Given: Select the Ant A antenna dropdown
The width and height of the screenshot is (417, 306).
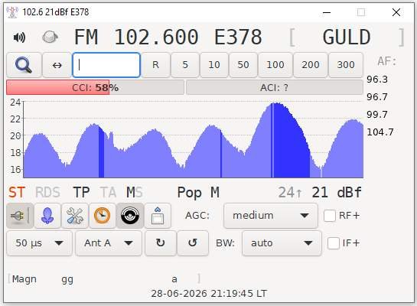Looking at the screenshot, I should tap(109, 243).
